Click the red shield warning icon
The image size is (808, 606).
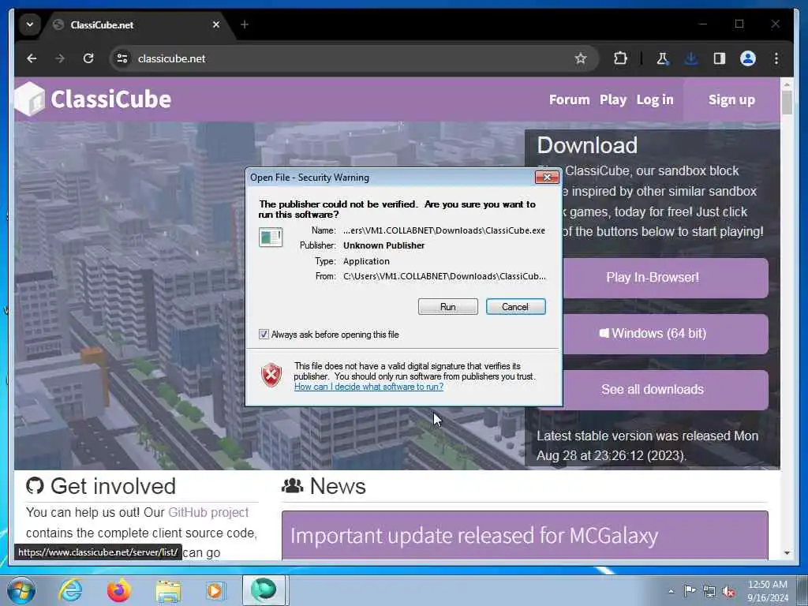pos(271,375)
